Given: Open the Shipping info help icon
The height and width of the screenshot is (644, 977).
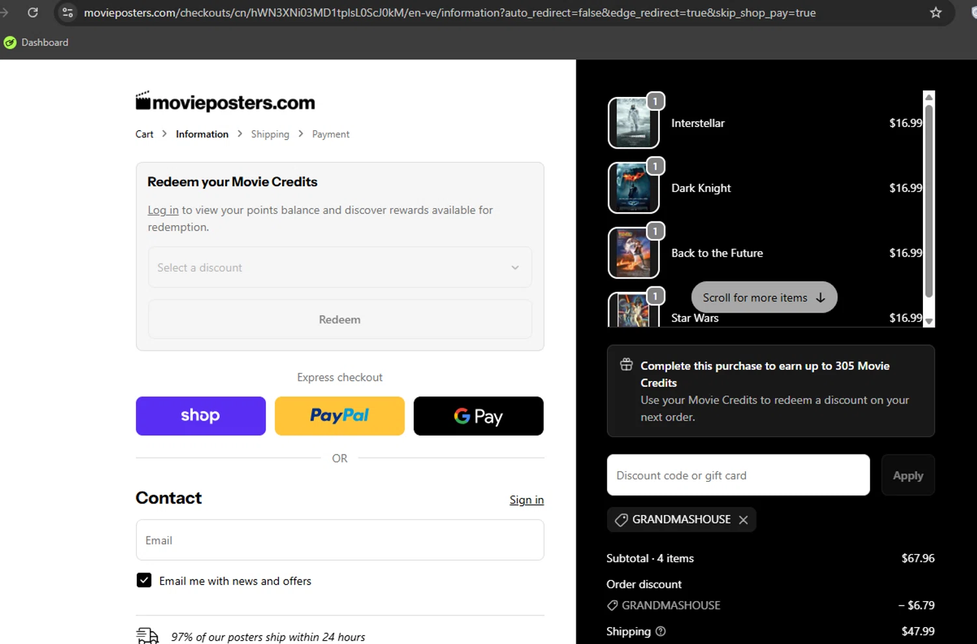Looking at the screenshot, I should click(x=660, y=631).
